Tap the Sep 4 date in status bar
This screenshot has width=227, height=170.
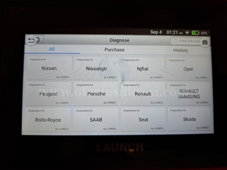(156, 32)
